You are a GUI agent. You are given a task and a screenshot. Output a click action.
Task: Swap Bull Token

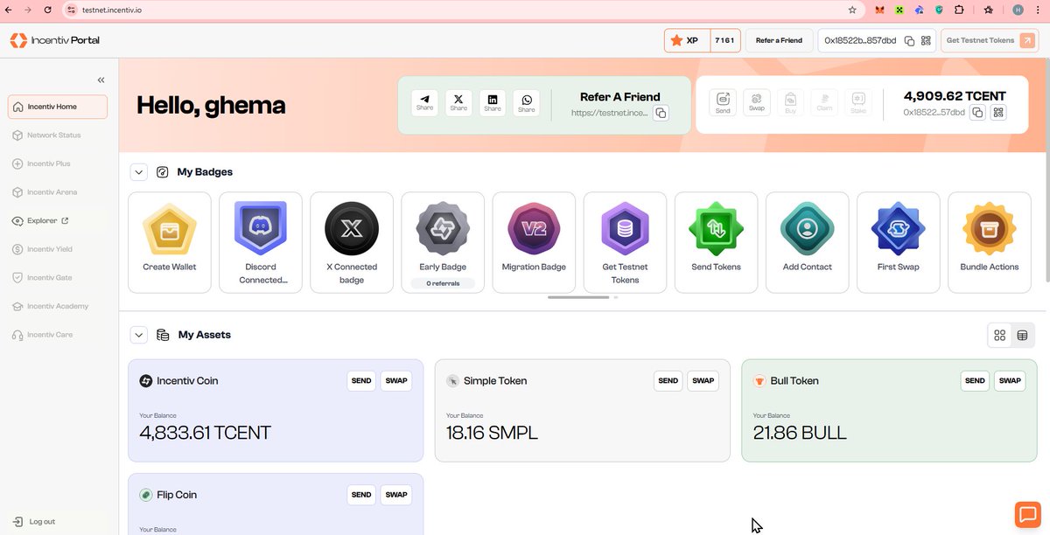click(x=1010, y=380)
